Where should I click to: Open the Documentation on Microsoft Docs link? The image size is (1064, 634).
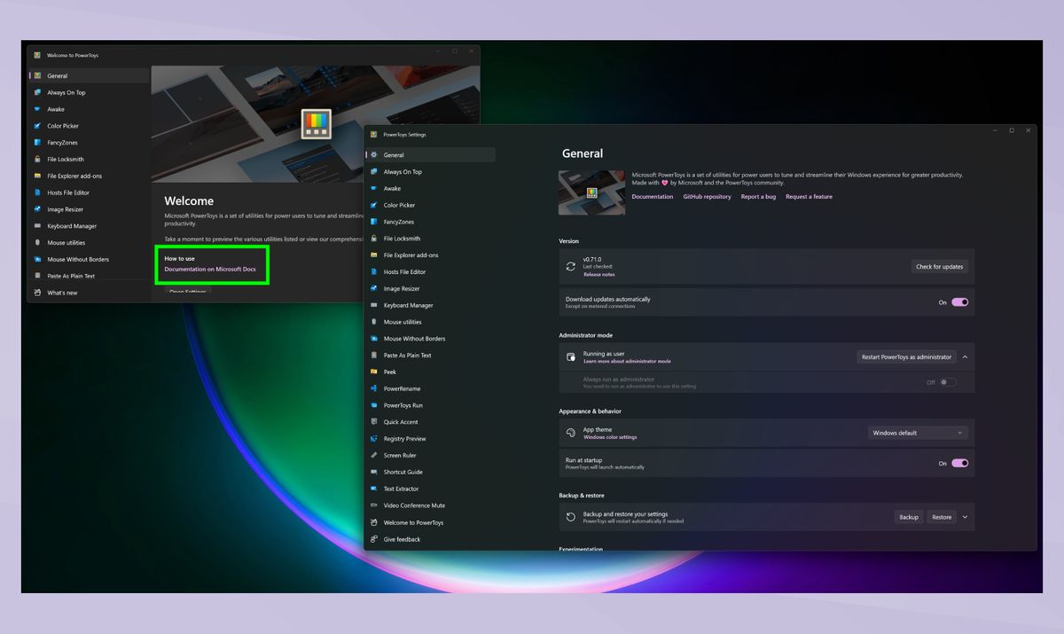[x=210, y=271]
